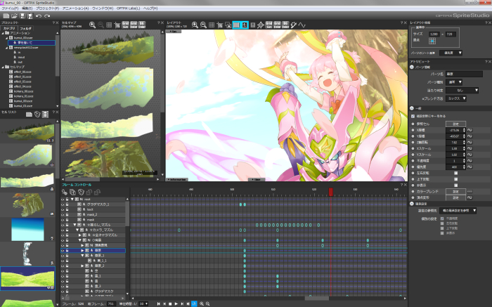Zoom in on the cell map panel

[92, 25]
